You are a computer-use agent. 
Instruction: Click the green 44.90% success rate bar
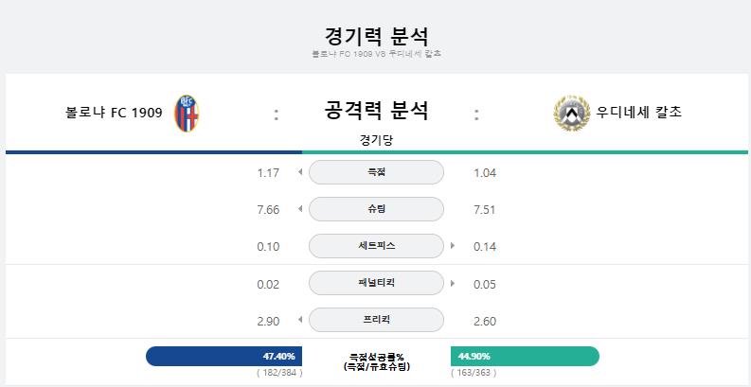[x=525, y=357]
